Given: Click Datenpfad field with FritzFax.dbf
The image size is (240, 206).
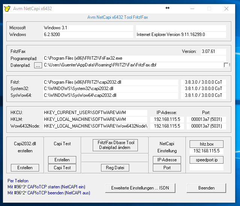Looking at the screenshot, I should click(x=133, y=65).
